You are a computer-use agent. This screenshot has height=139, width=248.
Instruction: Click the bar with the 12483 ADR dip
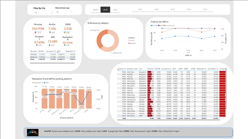coord(81,99)
